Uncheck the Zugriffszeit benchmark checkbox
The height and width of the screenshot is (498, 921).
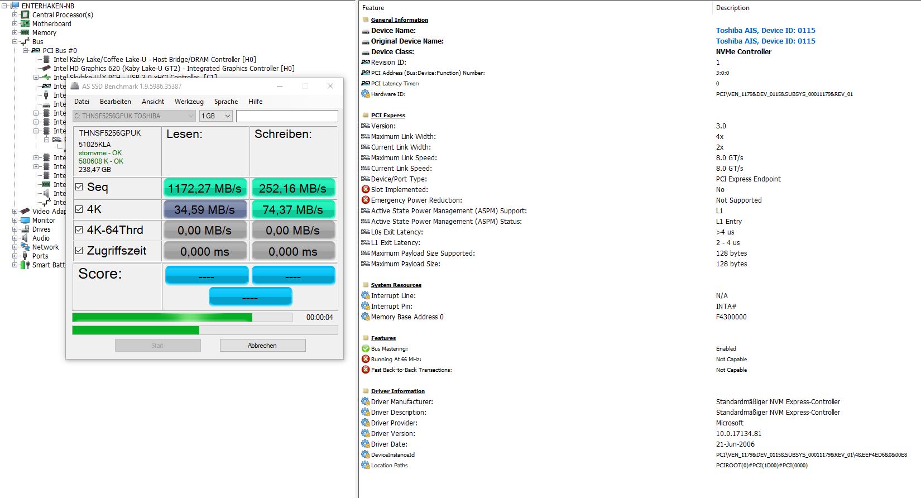click(x=79, y=251)
